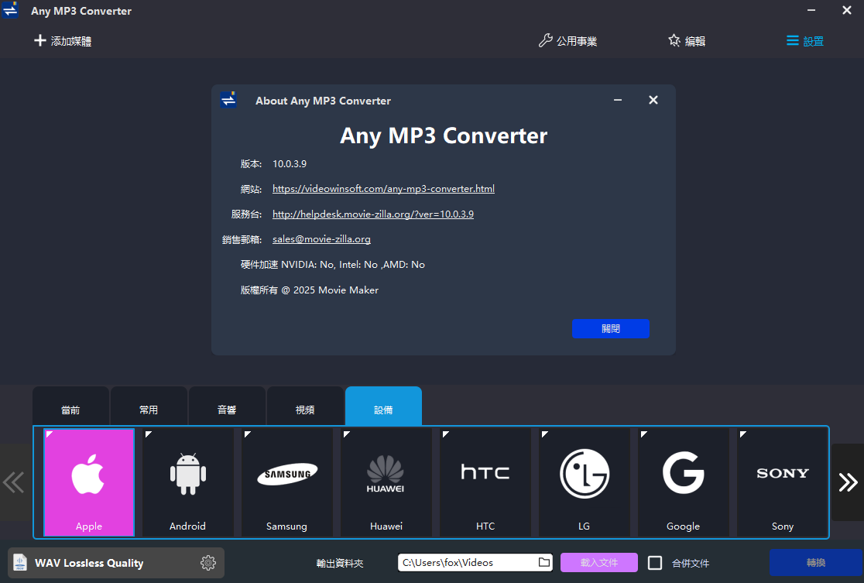Screen dimensions: 864x583
Task: Choose the Android device preset
Action: click(x=188, y=482)
